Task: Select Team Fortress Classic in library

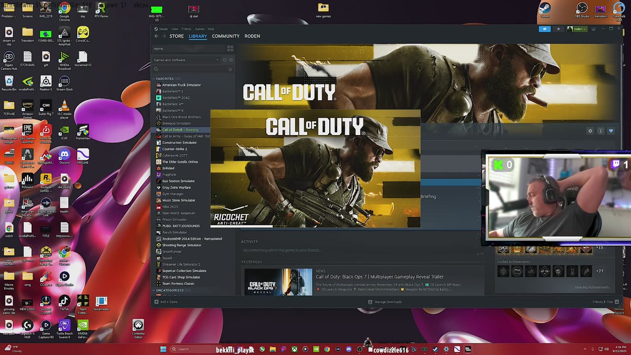Action: tap(178, 284)
